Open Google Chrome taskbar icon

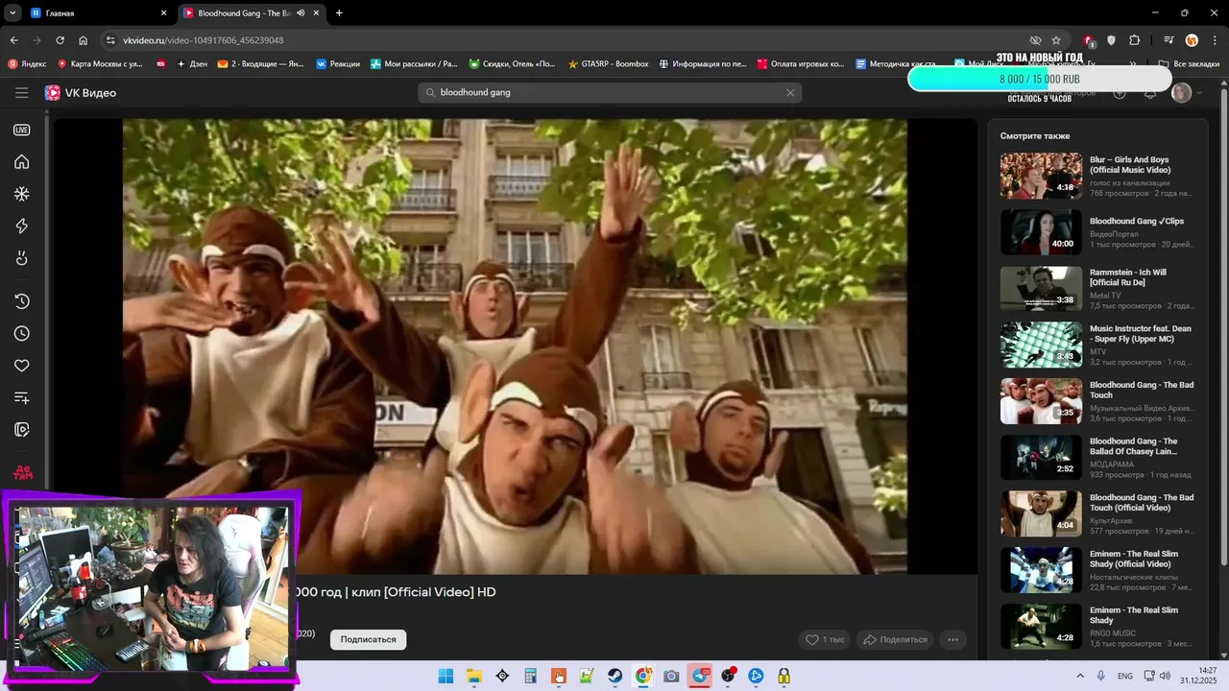(x=643, y=676)
